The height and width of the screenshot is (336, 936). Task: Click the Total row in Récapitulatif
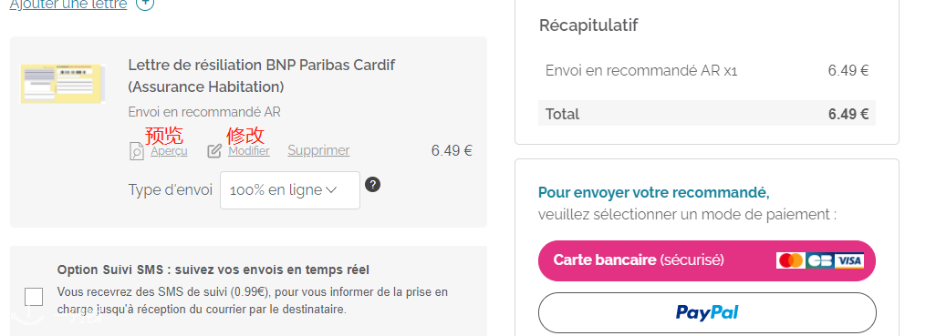click(x=707, y=114)
